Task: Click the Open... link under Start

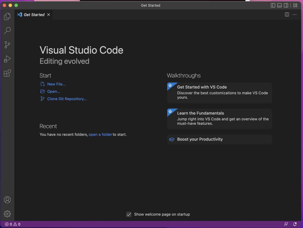Action: pos(54,91)
